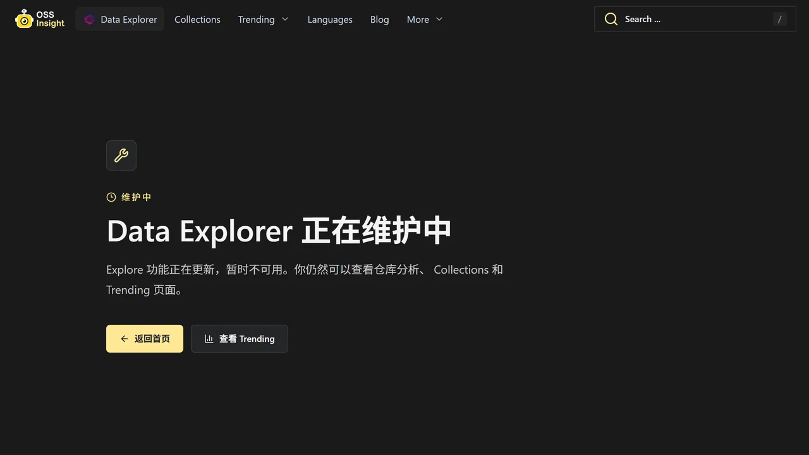Screen dimensions: 809x455
Task: Open the Trending nav menu
Action: (263, 20)
